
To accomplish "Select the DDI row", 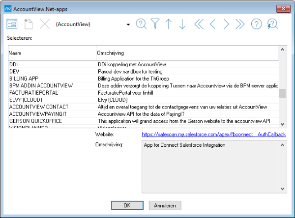I will (144, 64).
